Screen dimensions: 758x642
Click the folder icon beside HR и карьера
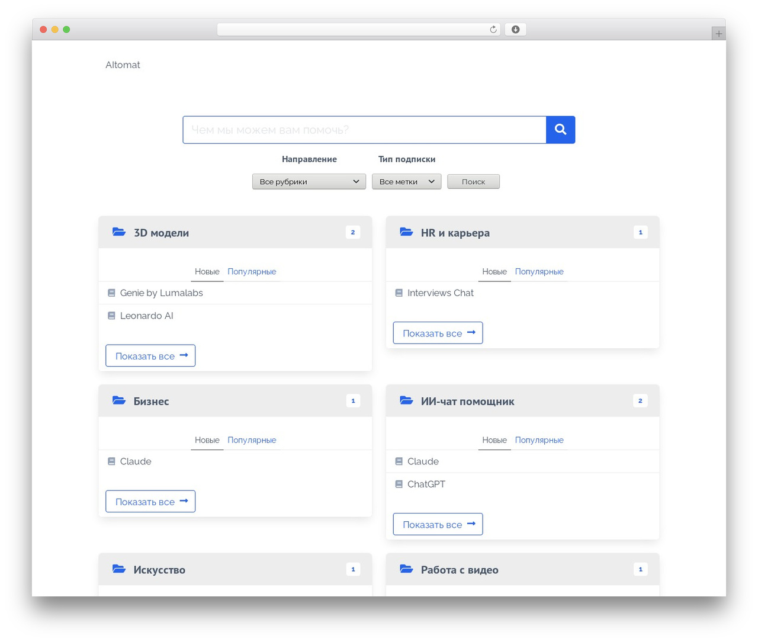[406, 232]
